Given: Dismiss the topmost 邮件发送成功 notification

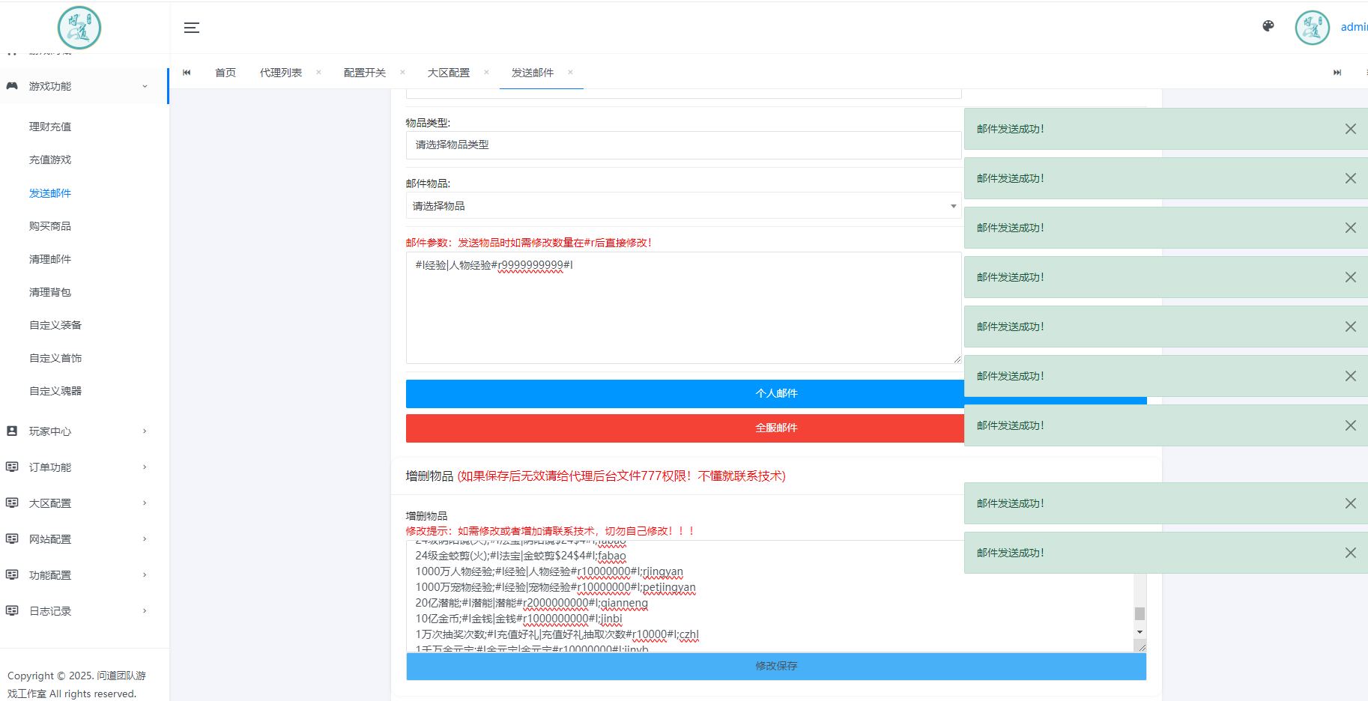Looking at the screenshot, I should click(x=1350, y=129).
